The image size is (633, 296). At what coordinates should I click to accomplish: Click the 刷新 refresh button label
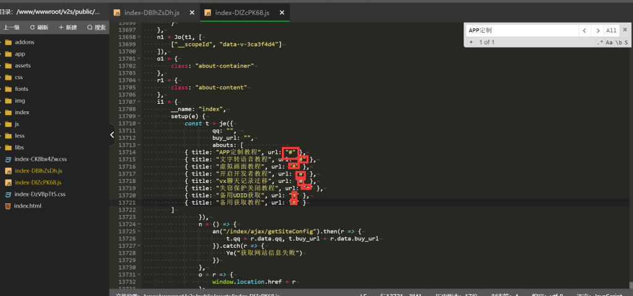(x=43, y=27)
